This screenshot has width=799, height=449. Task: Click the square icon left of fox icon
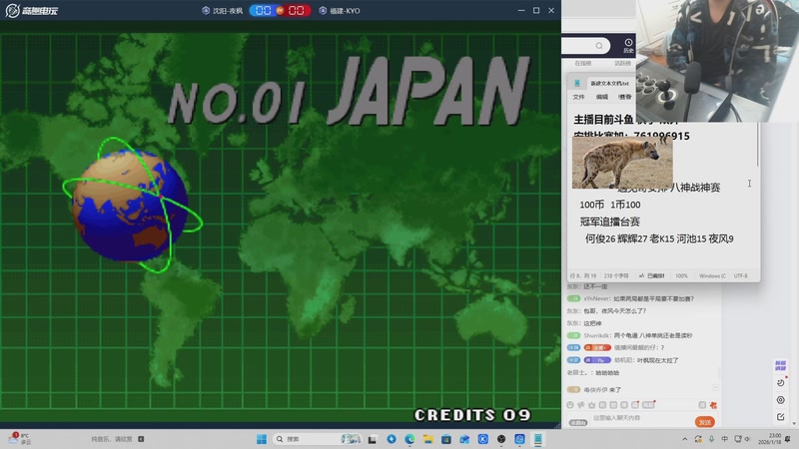click(x=702, y=405)
